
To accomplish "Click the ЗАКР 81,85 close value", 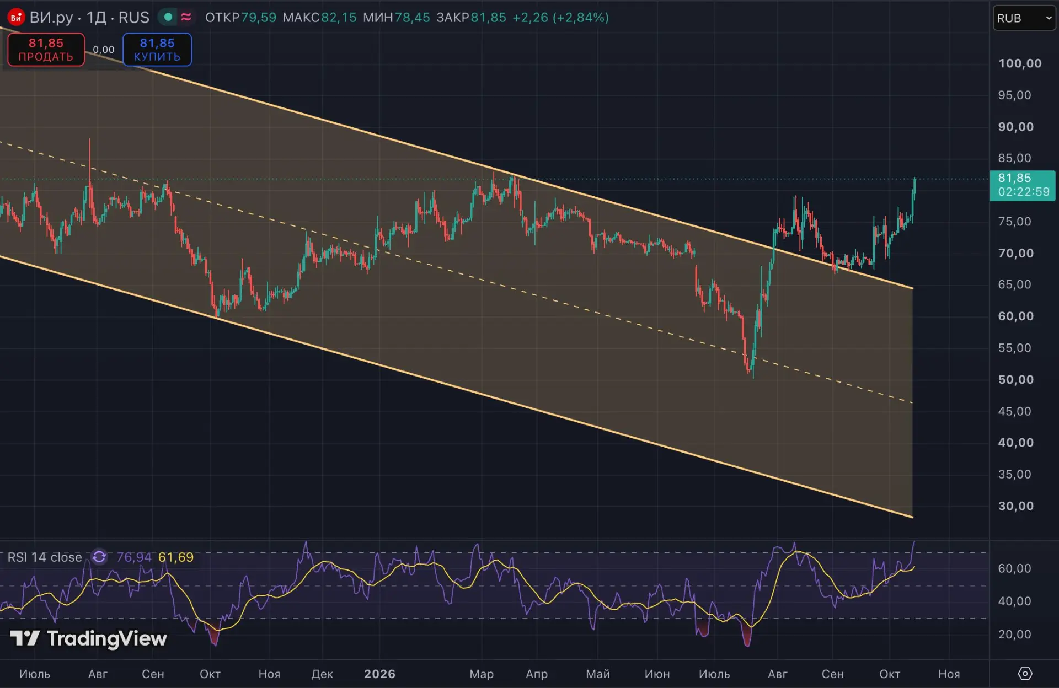I will [471, 17].
